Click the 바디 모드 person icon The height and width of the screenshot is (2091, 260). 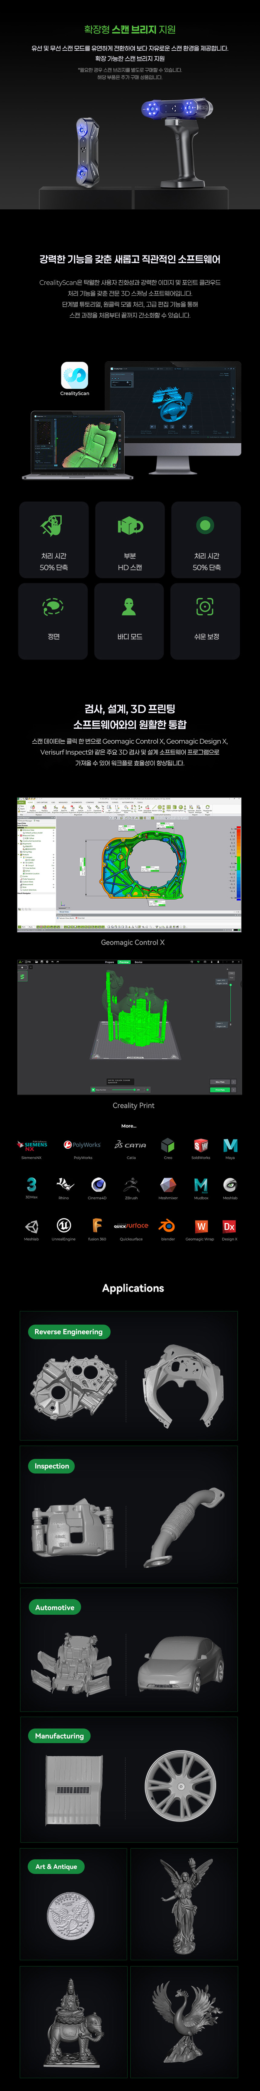click(129, 606)
